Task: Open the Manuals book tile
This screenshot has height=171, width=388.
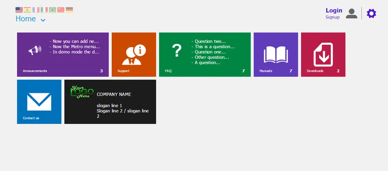Action: tap(276, 55)
